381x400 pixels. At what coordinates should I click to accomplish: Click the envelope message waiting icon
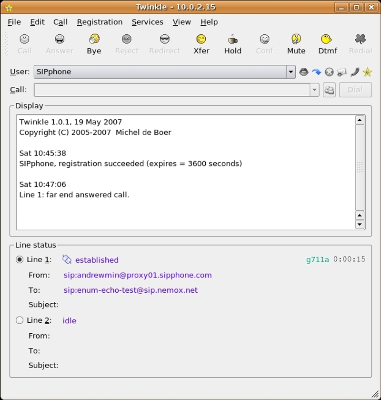(x=342, y=72)
